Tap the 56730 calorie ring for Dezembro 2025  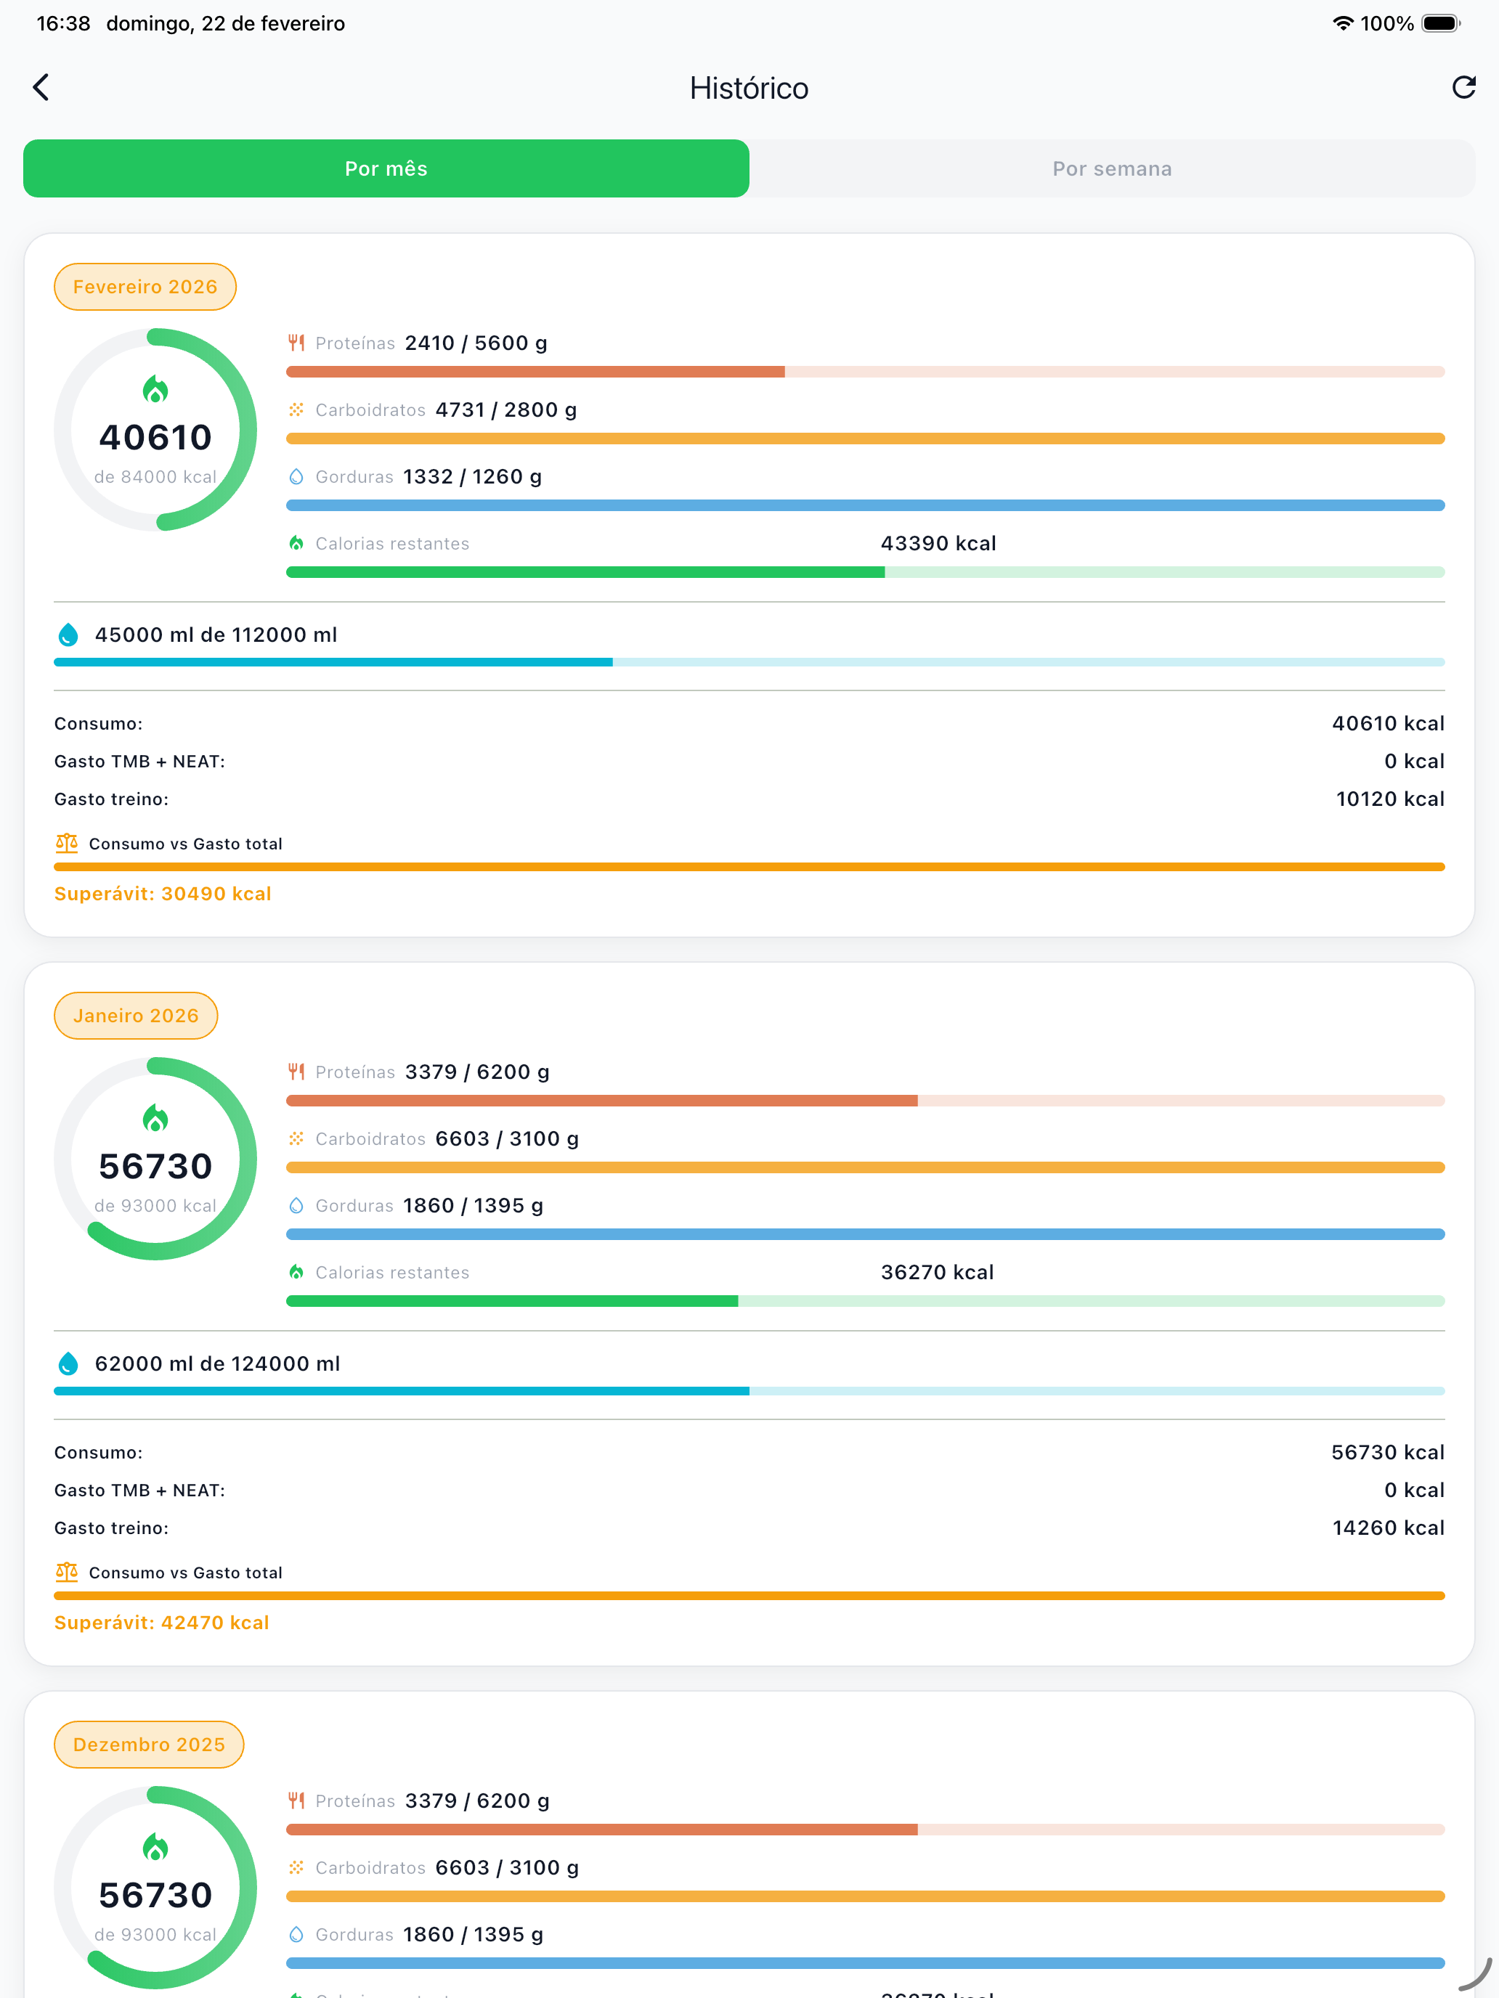155,1887
